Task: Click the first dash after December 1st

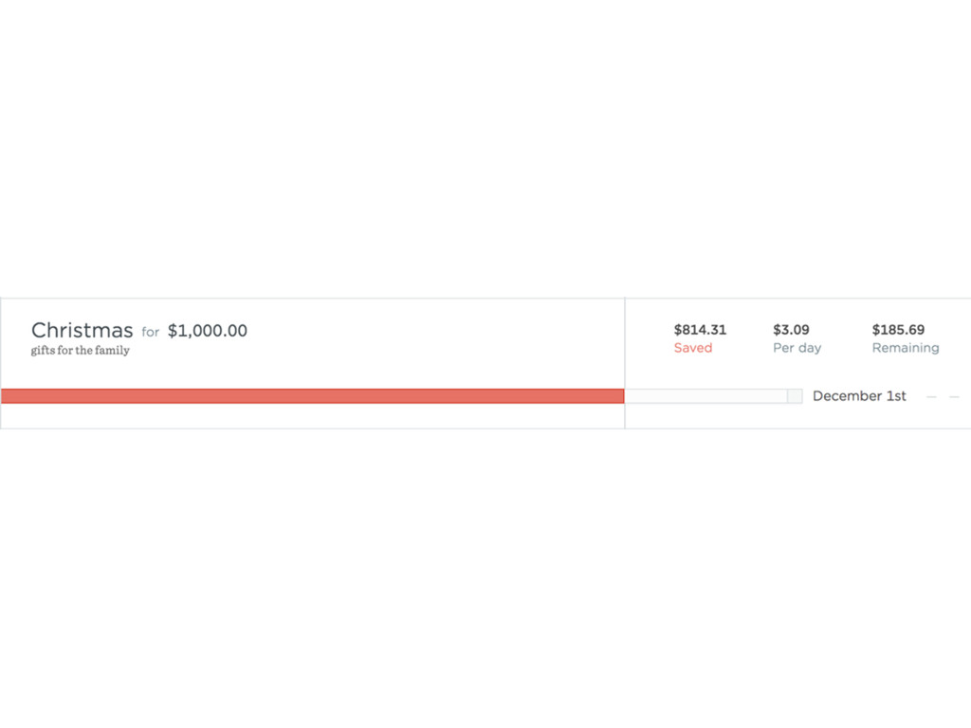Action: tap(931, 397)
